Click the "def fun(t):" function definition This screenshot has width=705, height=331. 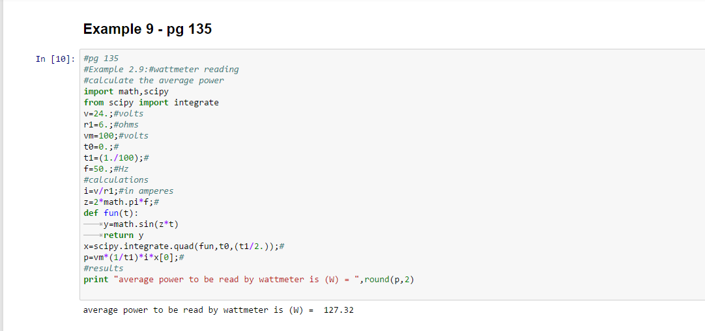tap(111, 213)
